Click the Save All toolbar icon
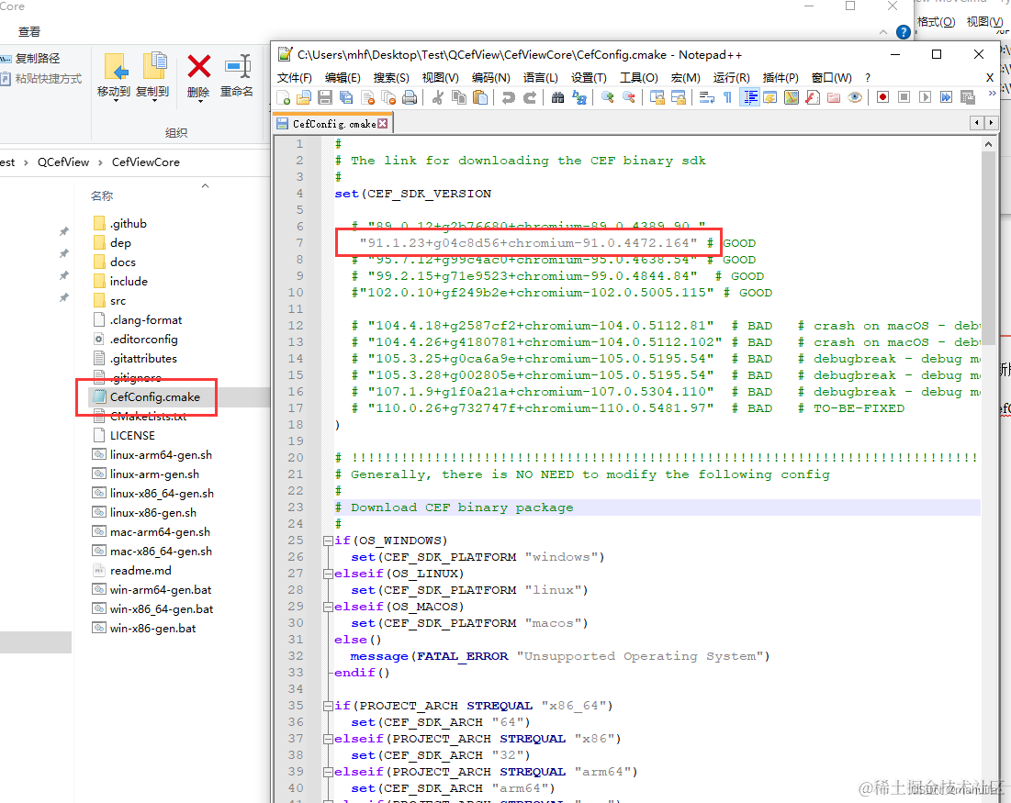 click(x=346, y=97)
